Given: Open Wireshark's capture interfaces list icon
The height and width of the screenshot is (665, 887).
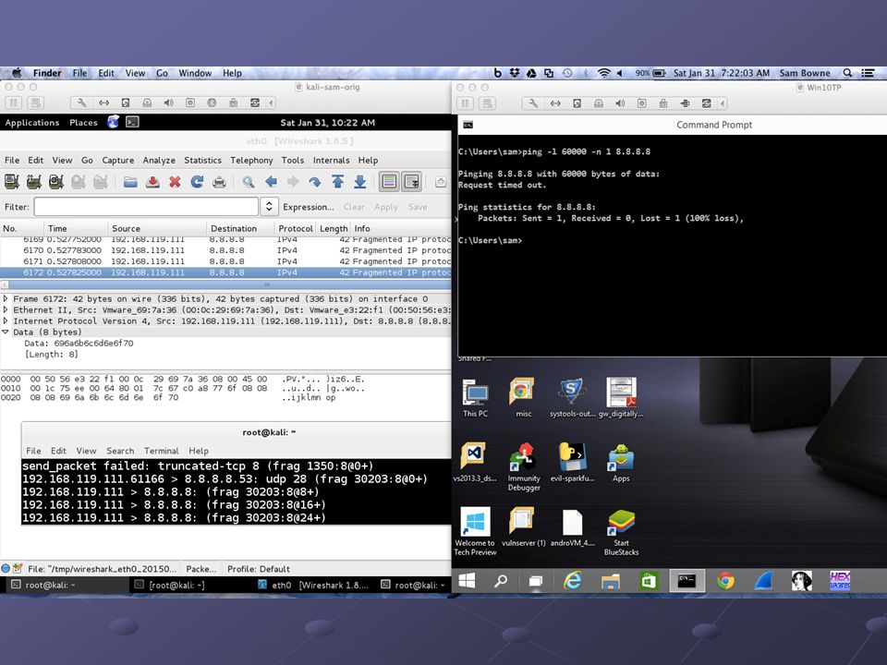Looking at the screenshot, I should (11, 182).
